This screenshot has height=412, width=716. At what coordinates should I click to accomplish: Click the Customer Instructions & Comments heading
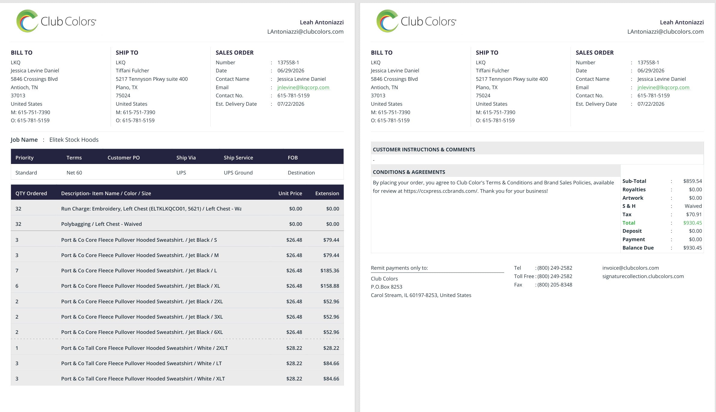[x=424, y=150]
